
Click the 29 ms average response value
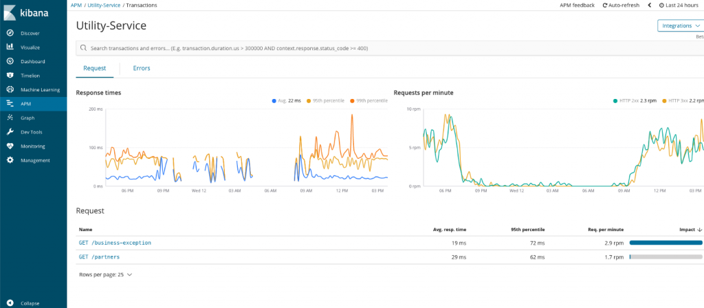pos(460,257)
